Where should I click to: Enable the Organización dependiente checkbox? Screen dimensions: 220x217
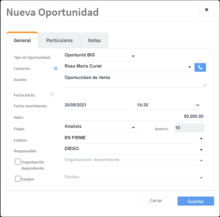point(18,162)
